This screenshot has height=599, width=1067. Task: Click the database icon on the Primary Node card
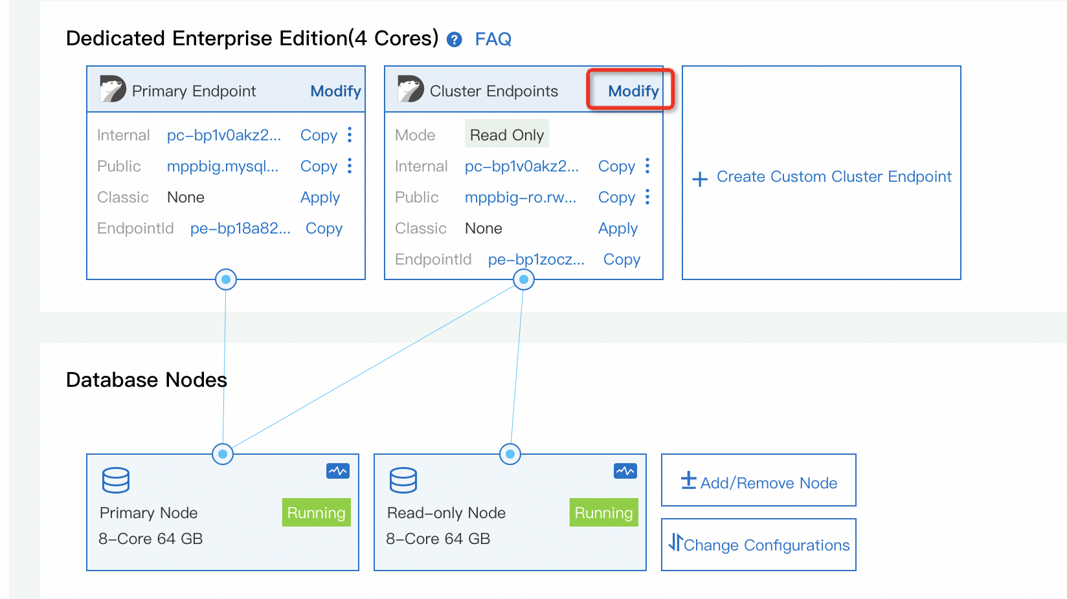point(115,481)
